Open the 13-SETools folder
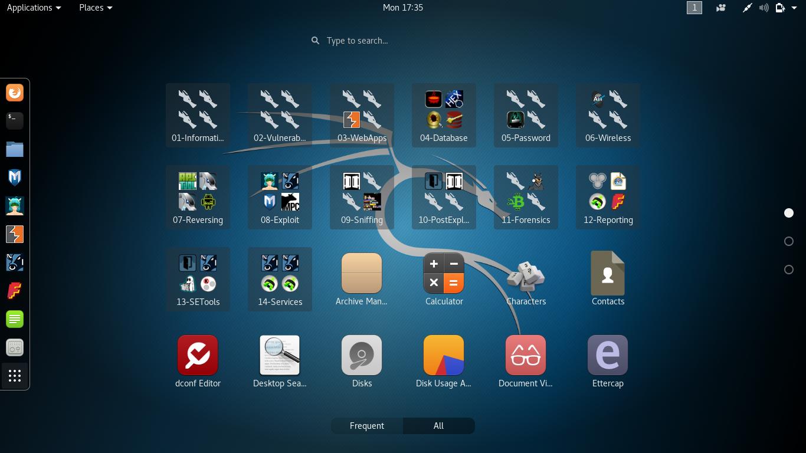 pos(198,279)
